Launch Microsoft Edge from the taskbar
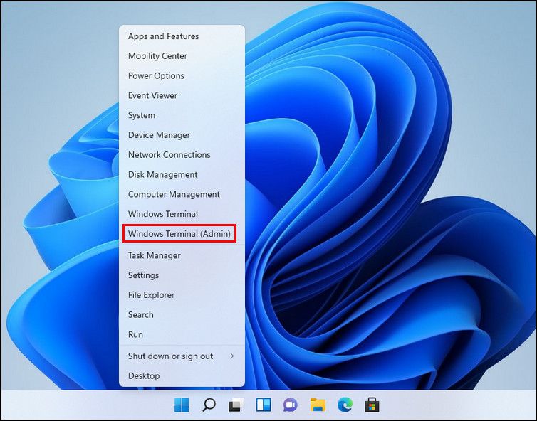The width and height of the screenshot is (537, 421). [x=345, y=405]
